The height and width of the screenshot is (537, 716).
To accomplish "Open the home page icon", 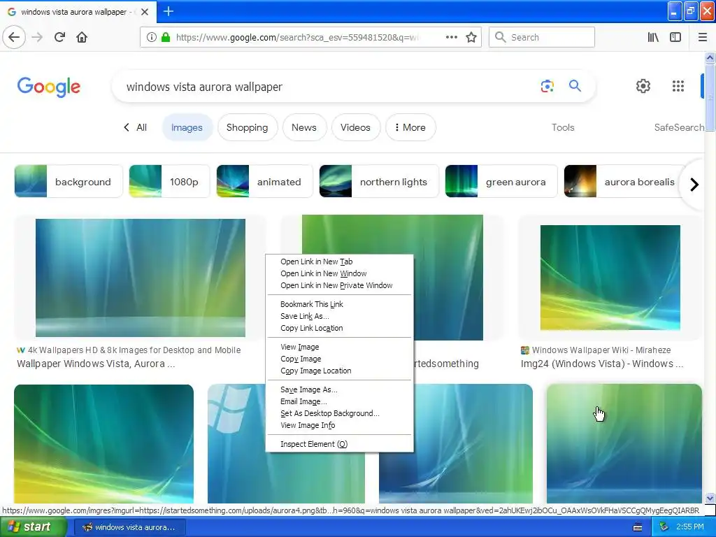I will pos(82,37).
